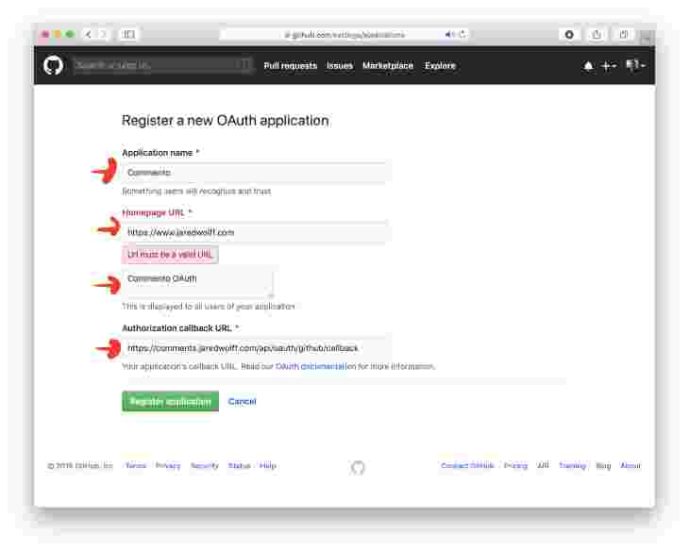Click the 'Register a new OAuth application' heading

[x=225, y=121]
